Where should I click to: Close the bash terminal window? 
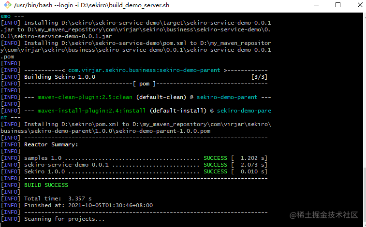[x=360, y=5]
